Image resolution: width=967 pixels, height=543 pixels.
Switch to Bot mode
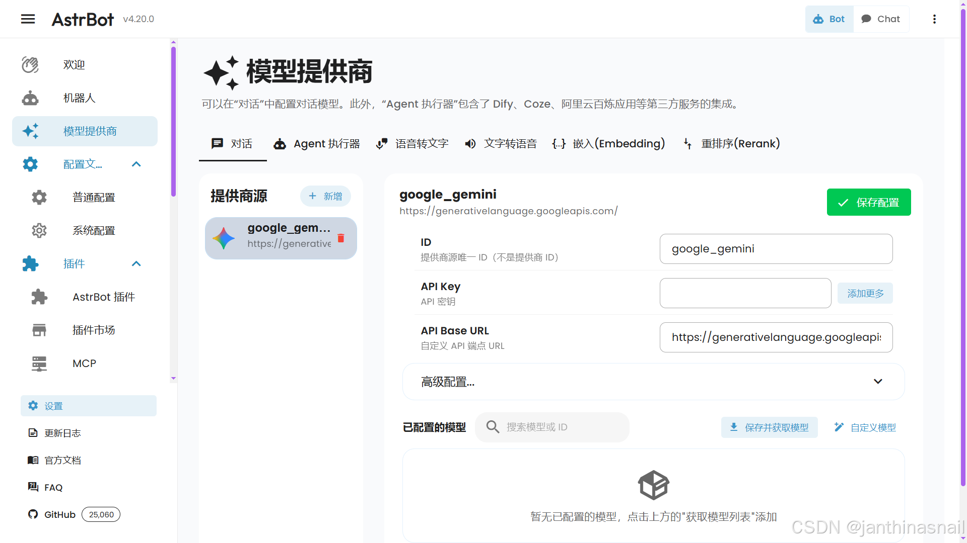click(829, 19)
